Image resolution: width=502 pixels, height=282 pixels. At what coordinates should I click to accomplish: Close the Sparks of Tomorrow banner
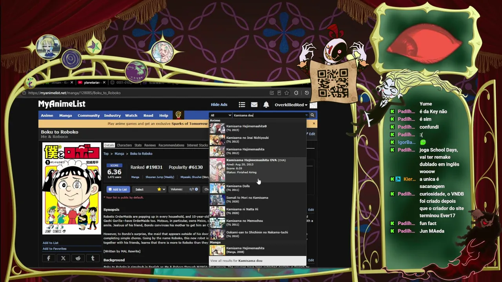(x=314, y=124)
